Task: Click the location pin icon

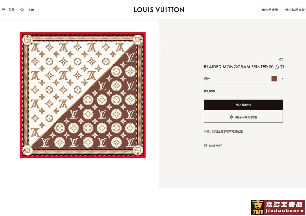Action: (231, 117)
